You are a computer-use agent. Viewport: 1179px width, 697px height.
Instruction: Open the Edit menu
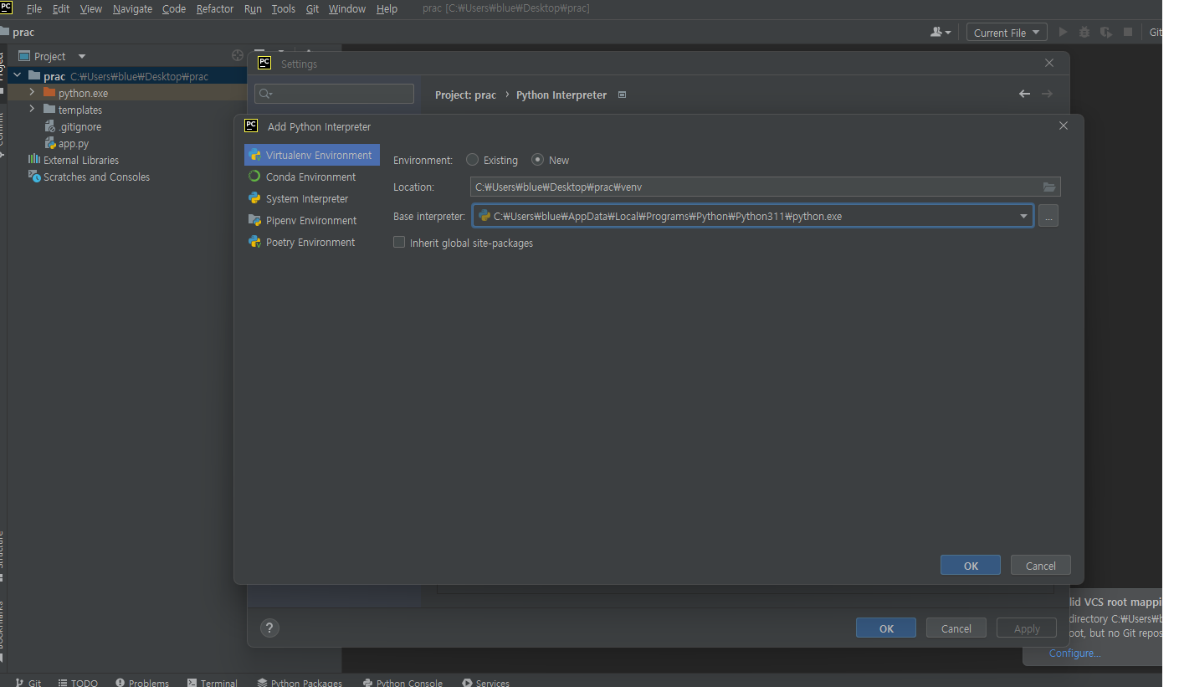(x=61, y=8)
